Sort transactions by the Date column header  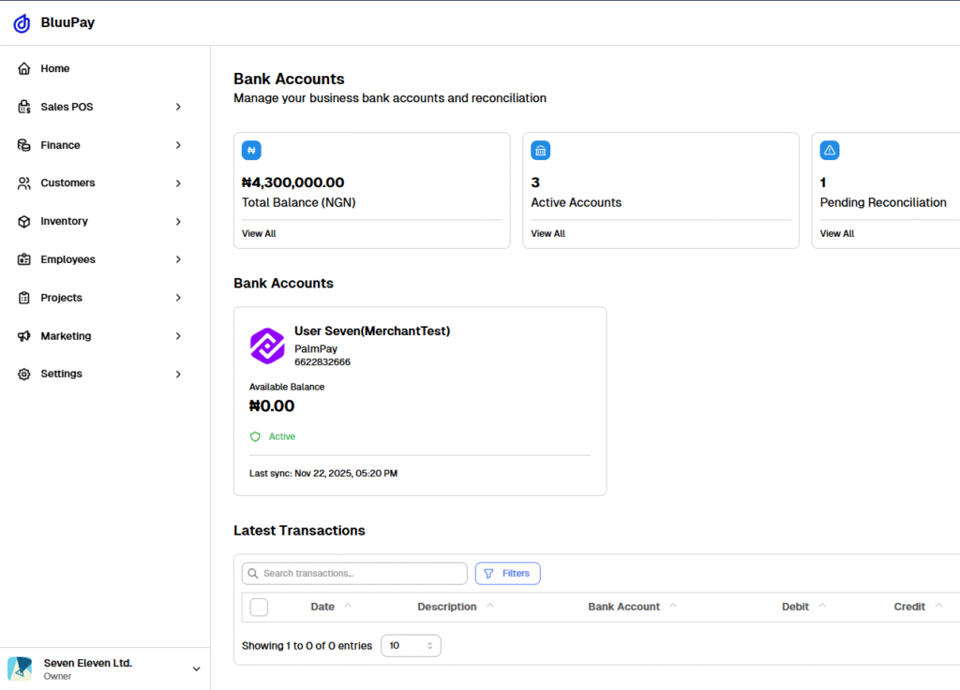pos(322,608)
